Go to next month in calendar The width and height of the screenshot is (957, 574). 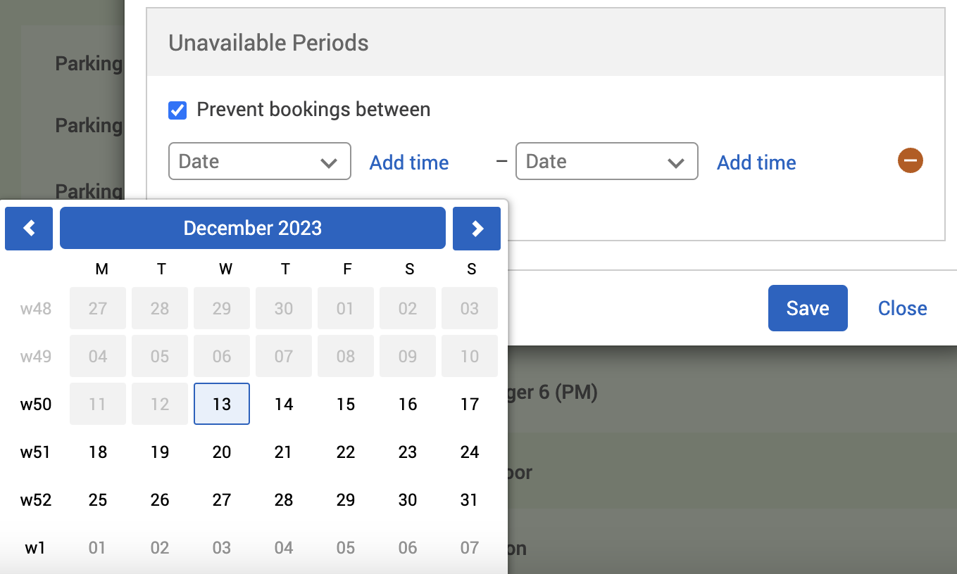(x=477, y=229)
